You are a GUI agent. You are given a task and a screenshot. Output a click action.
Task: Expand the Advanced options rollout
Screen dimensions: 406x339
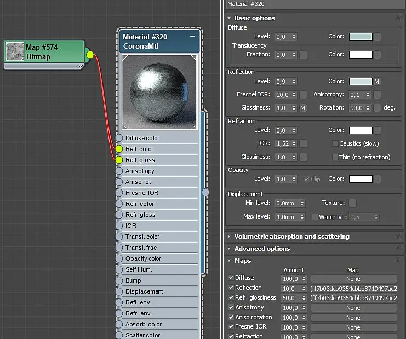[229, 249]
